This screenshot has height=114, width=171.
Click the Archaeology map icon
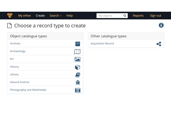77,52
